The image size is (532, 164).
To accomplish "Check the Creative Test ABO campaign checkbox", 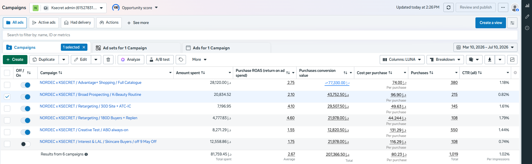I will point(7,132).
